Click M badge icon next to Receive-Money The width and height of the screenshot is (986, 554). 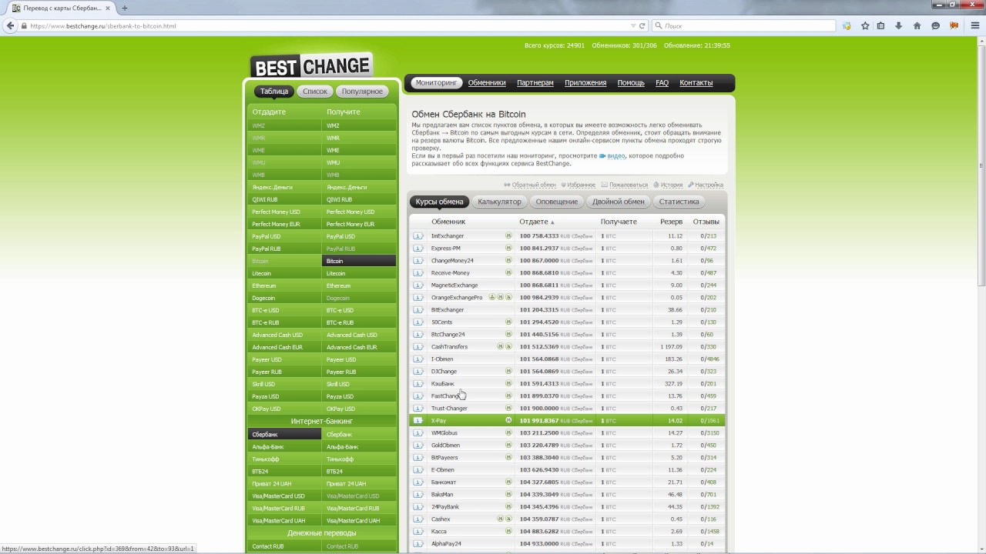[508, 273]
